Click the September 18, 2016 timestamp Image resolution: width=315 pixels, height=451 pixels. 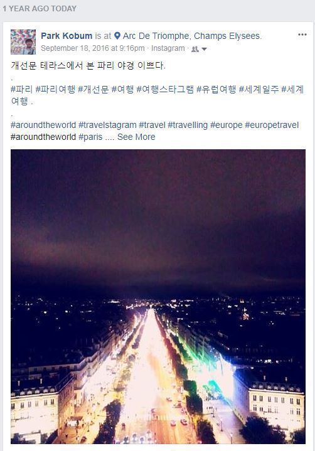[93, 48]
